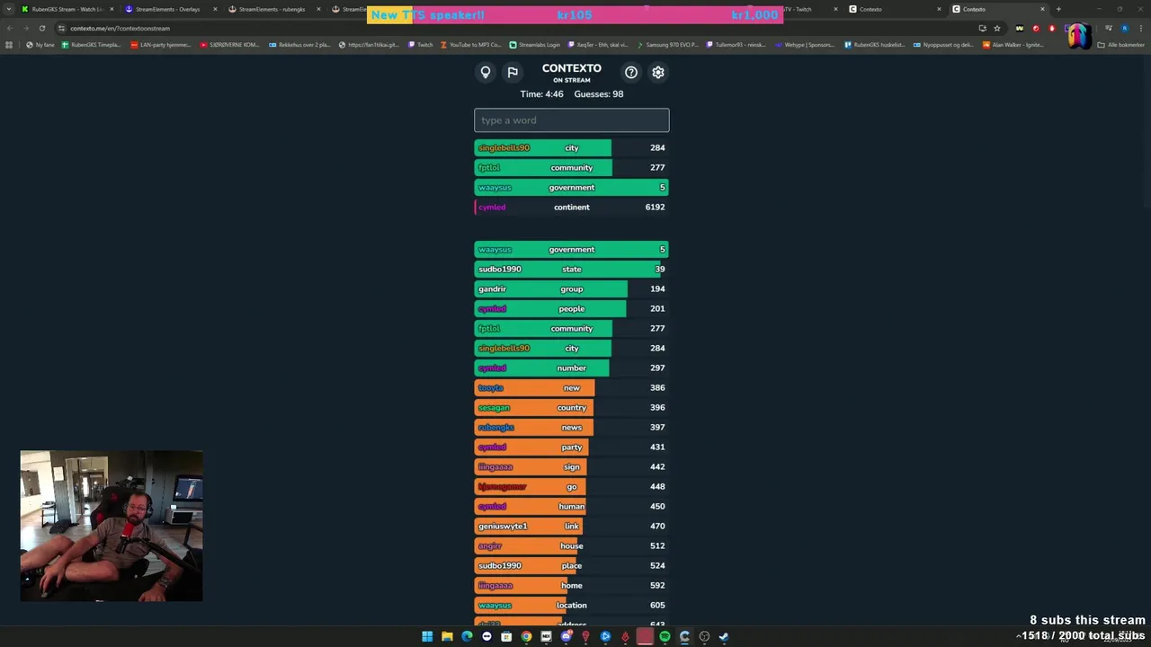Click the 'home' guess row
Screen dimensions: 1151x647
point(572,585)
